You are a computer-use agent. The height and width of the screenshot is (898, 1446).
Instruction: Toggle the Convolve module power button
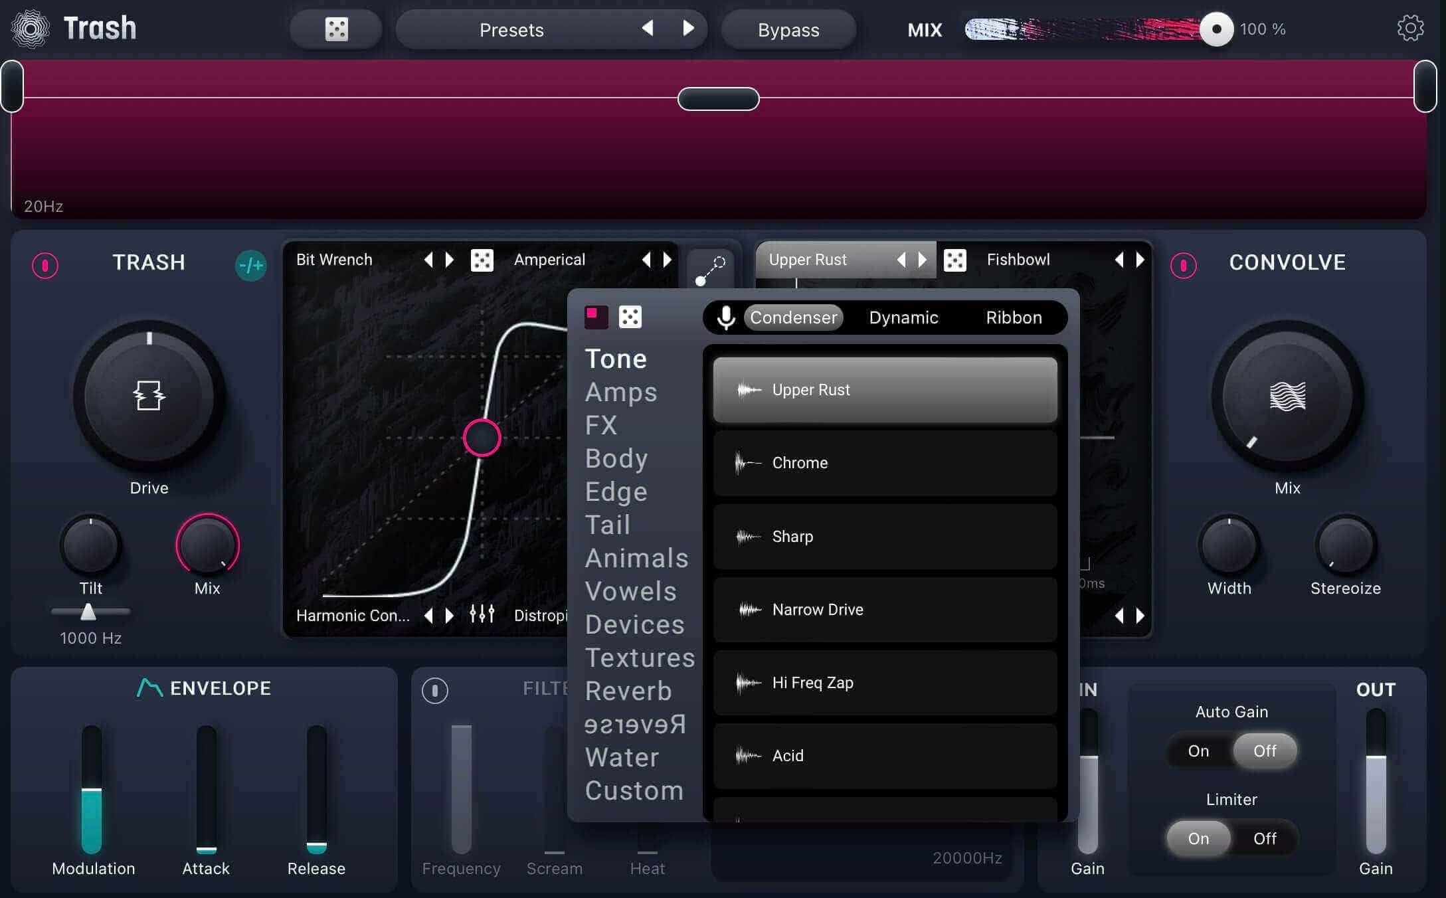pyautogui.click(x=1184, y=266)
